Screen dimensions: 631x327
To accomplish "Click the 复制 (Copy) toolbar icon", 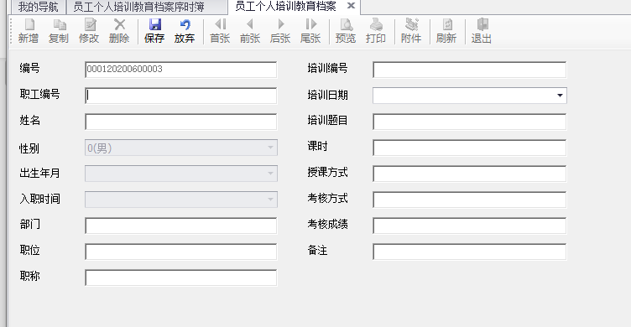I will (x=60, y=24).
